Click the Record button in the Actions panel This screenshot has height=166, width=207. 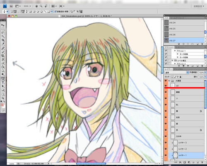(183, 66)
